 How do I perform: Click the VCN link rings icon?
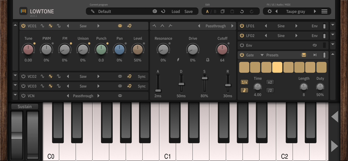(120, 96)
